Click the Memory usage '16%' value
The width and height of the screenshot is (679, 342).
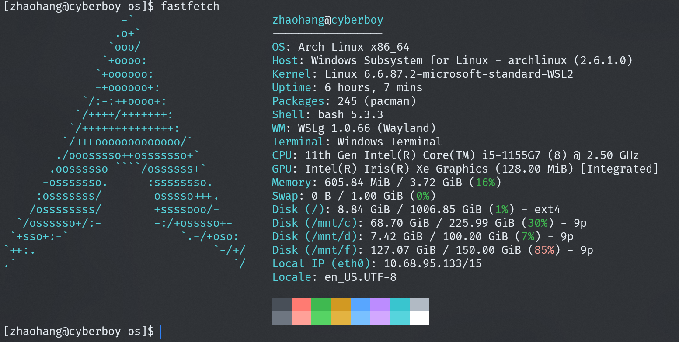[485, 182]
